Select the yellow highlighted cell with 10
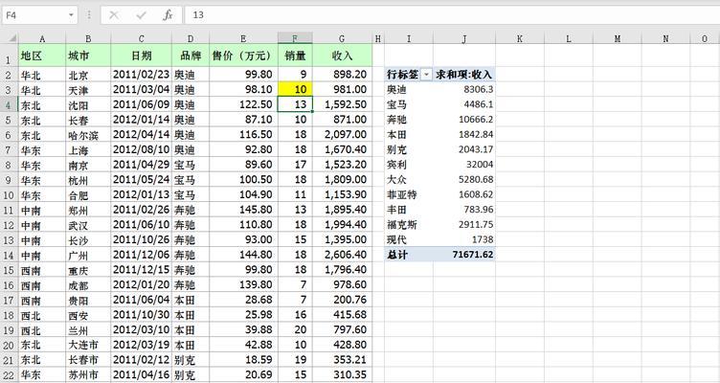 point(295,89)
